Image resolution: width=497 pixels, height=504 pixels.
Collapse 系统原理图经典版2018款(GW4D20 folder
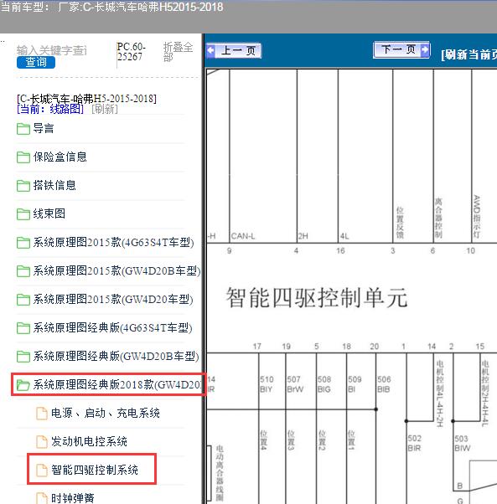(117, 384)
